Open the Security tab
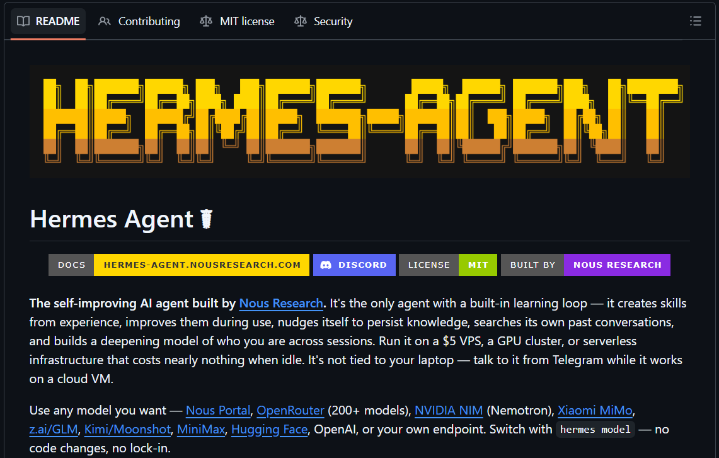719x458 pixels. (324, 21)
